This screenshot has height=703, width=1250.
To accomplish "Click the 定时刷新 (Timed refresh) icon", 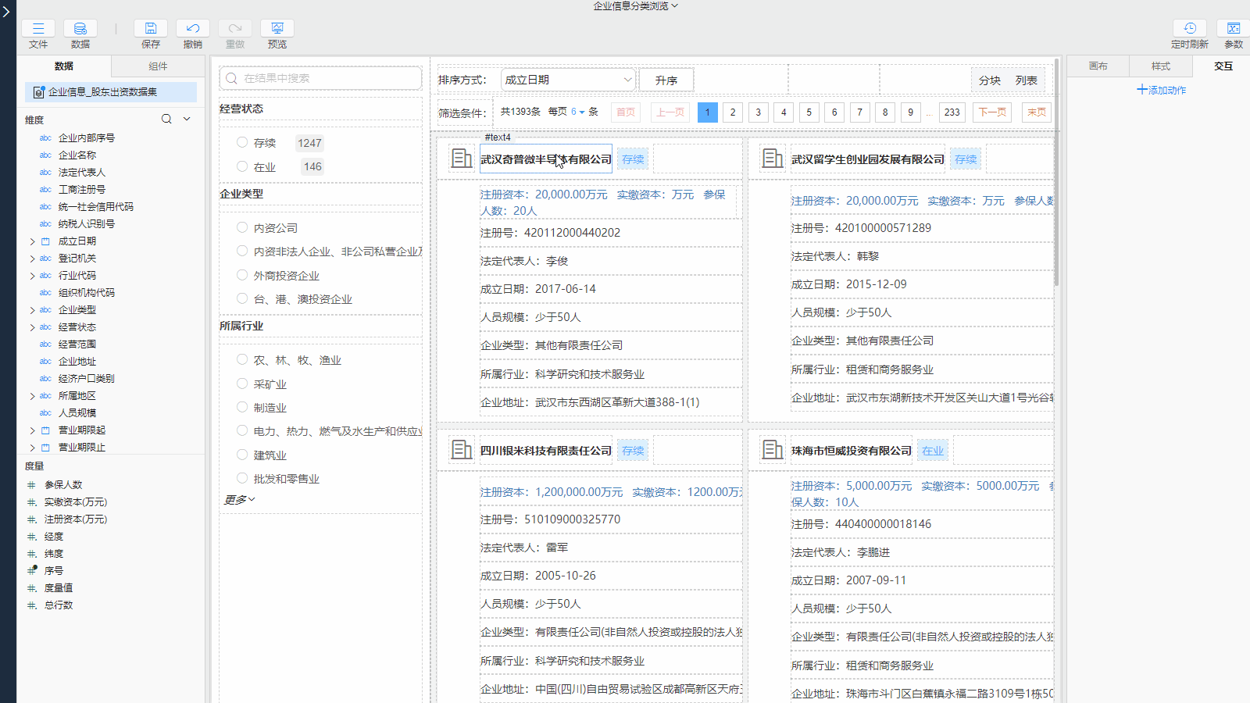I will 1189,29.
